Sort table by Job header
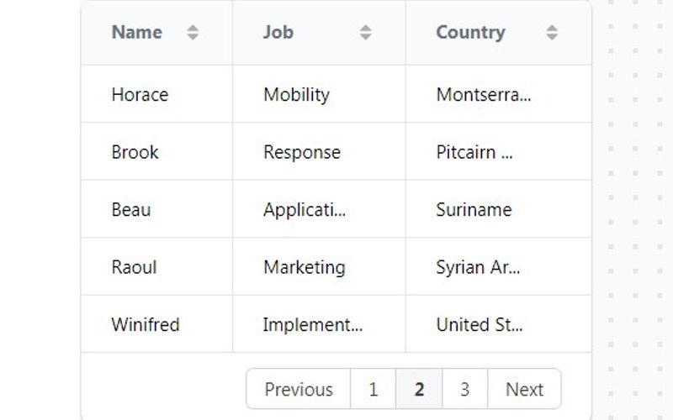 [x=278, y=33]
